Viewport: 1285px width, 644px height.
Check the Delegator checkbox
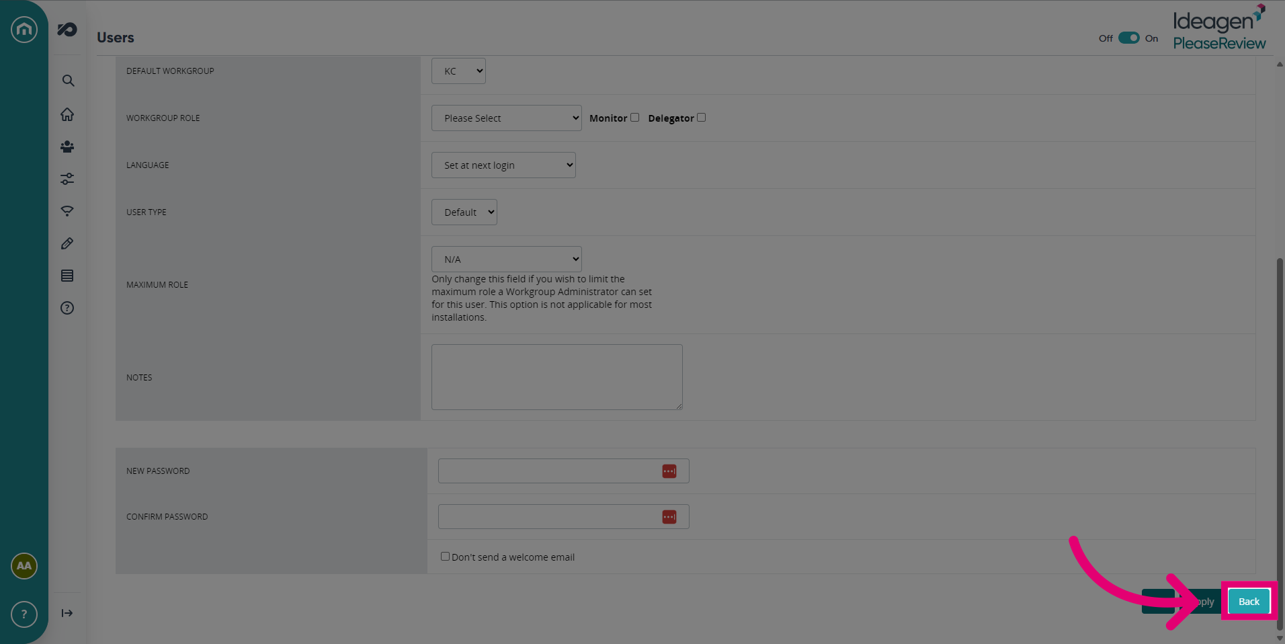click(702, 118)
